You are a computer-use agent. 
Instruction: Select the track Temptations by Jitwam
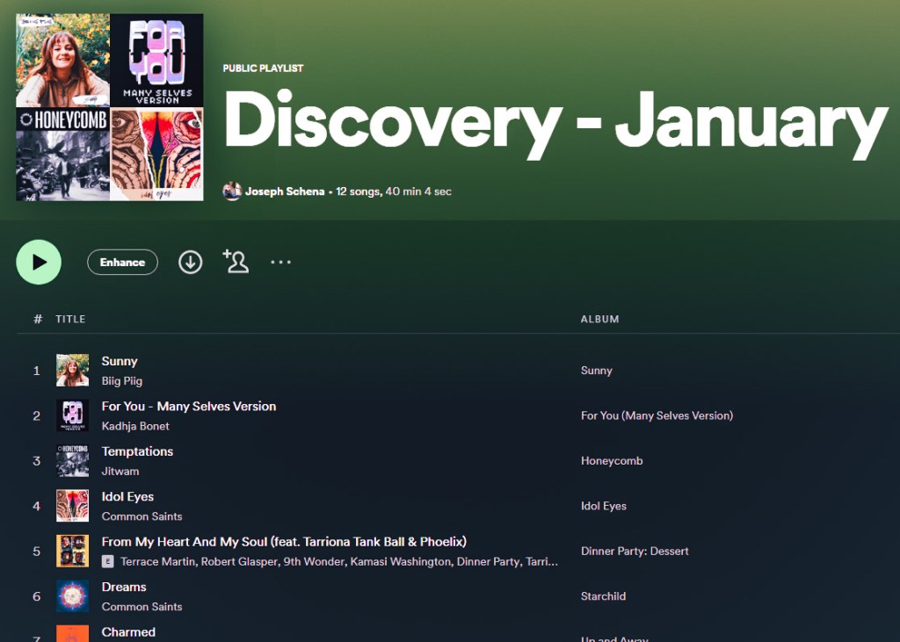pyautogui.click(x=137, y=451)
